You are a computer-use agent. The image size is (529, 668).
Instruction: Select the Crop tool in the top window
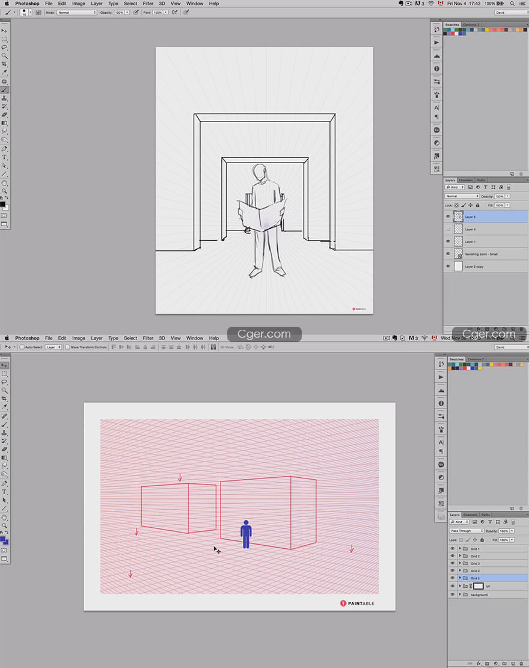4,64
